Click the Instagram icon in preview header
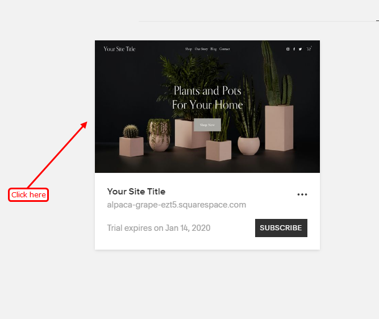The image size is (379, 319). coord(288,49)
